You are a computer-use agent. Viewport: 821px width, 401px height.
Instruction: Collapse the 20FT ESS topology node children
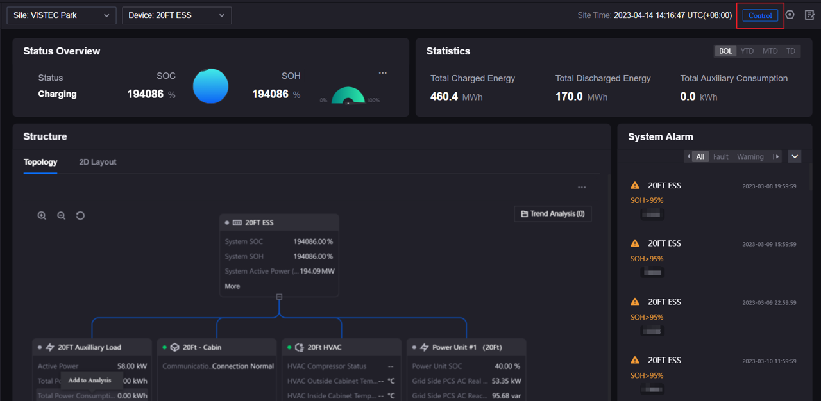point(279,297)
